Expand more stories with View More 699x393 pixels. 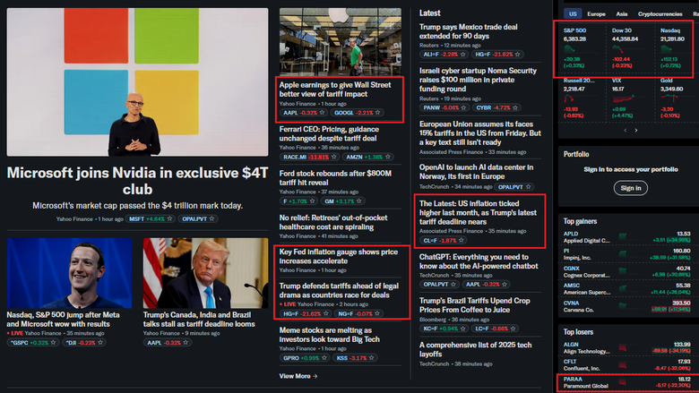tap(298, 376)
